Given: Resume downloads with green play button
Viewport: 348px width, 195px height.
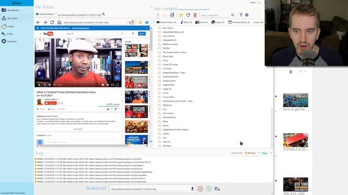Looking at the screenshot, I should point(209,188).
